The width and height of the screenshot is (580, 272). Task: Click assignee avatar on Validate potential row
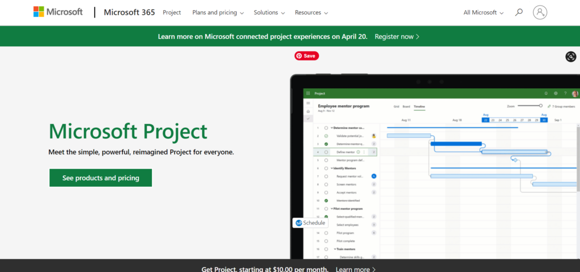pos(374,136)
